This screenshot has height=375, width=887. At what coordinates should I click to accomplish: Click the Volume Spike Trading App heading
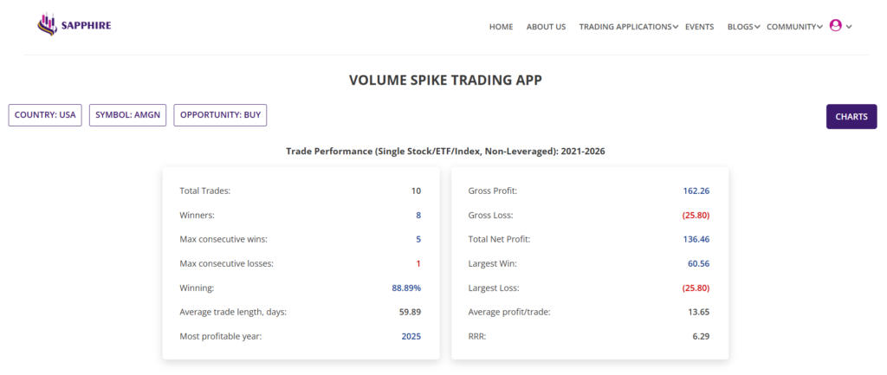point(445,81)
